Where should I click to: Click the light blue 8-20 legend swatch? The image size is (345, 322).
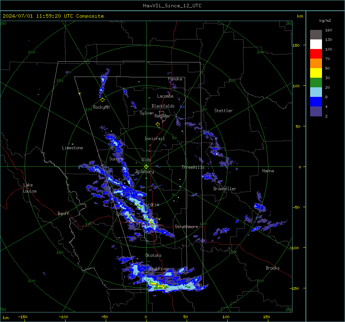316,92
